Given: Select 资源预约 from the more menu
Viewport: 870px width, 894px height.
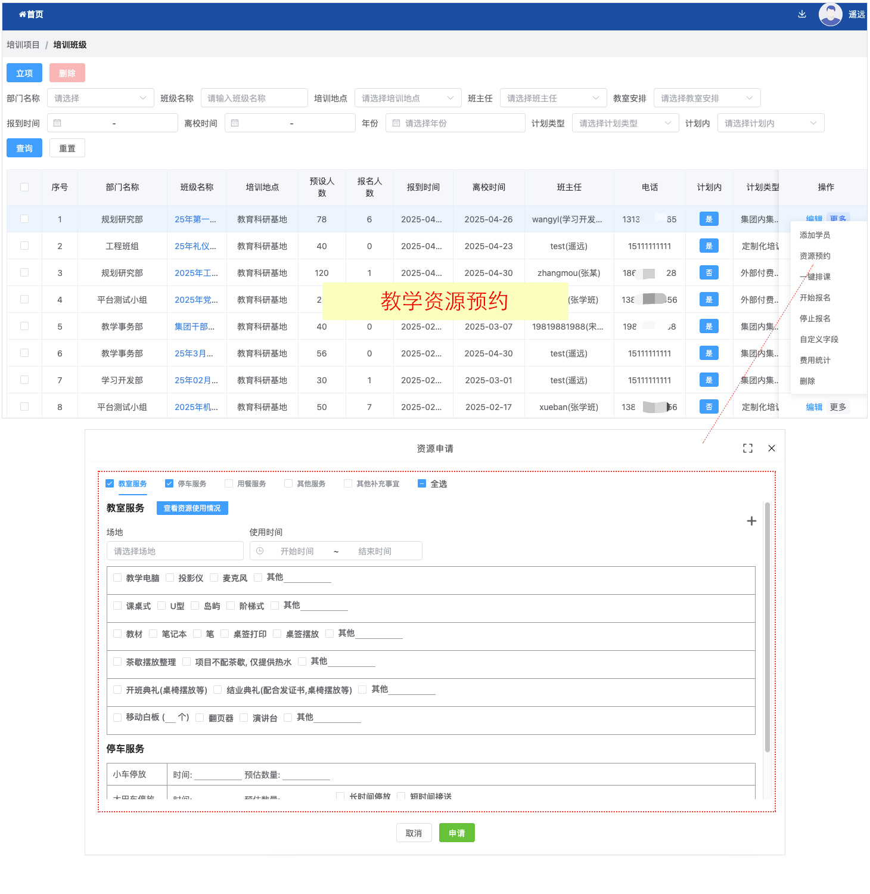Looking at the screenshot, I should point(815,256).
